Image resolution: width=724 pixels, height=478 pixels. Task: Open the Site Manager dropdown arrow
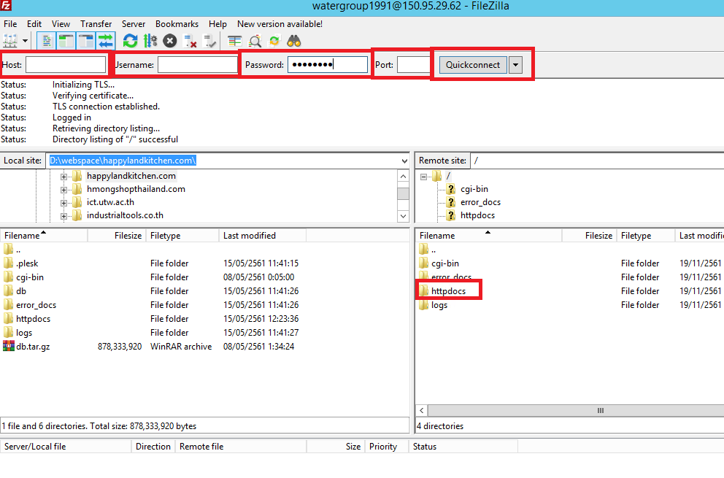point(25,41)
